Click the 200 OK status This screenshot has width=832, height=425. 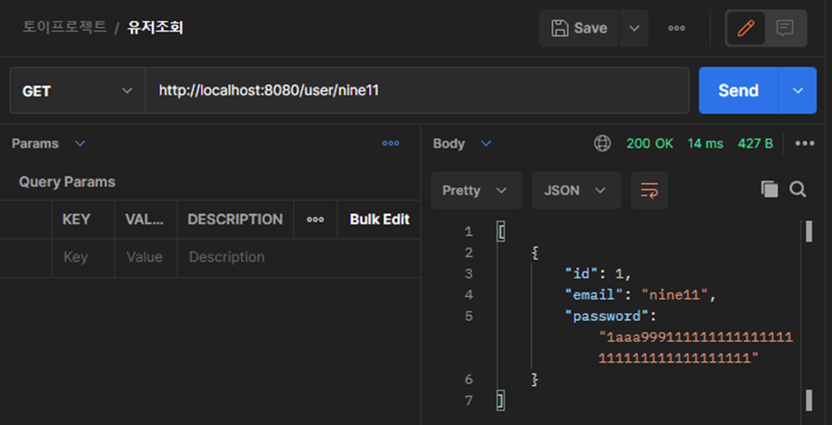pos(650,144)
